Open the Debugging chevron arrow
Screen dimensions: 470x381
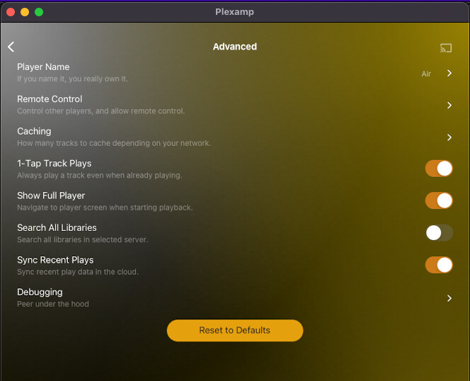point(449,298)
